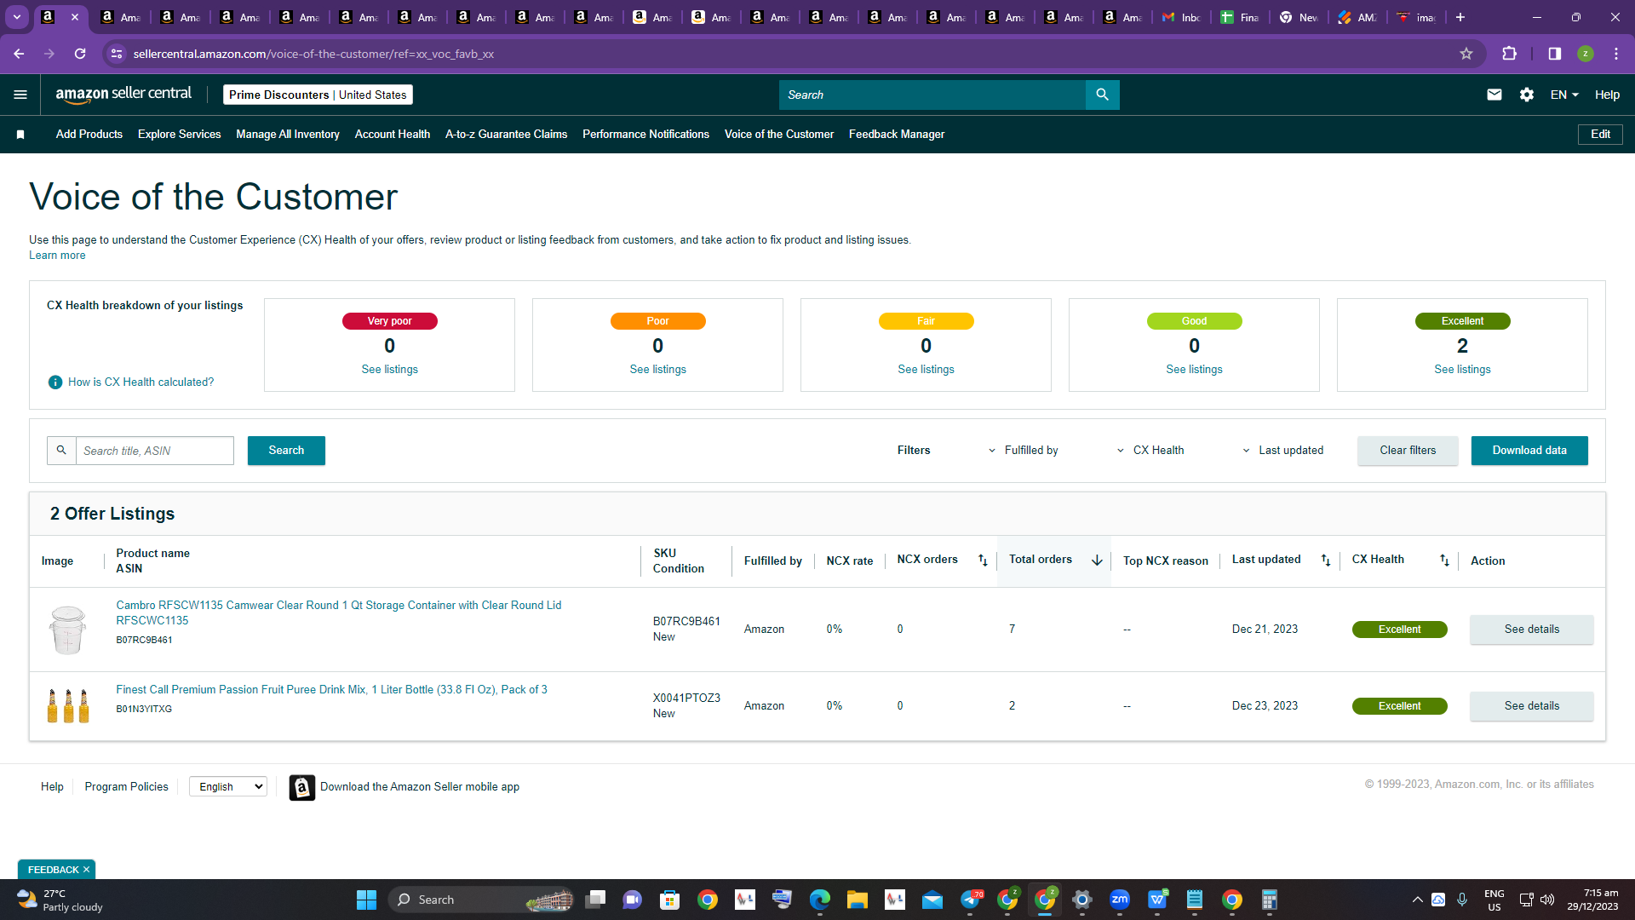Expand the Fulfilled by filter
The height and width of the screenshot is (920, 1635).
click(x=1023, y=451)
